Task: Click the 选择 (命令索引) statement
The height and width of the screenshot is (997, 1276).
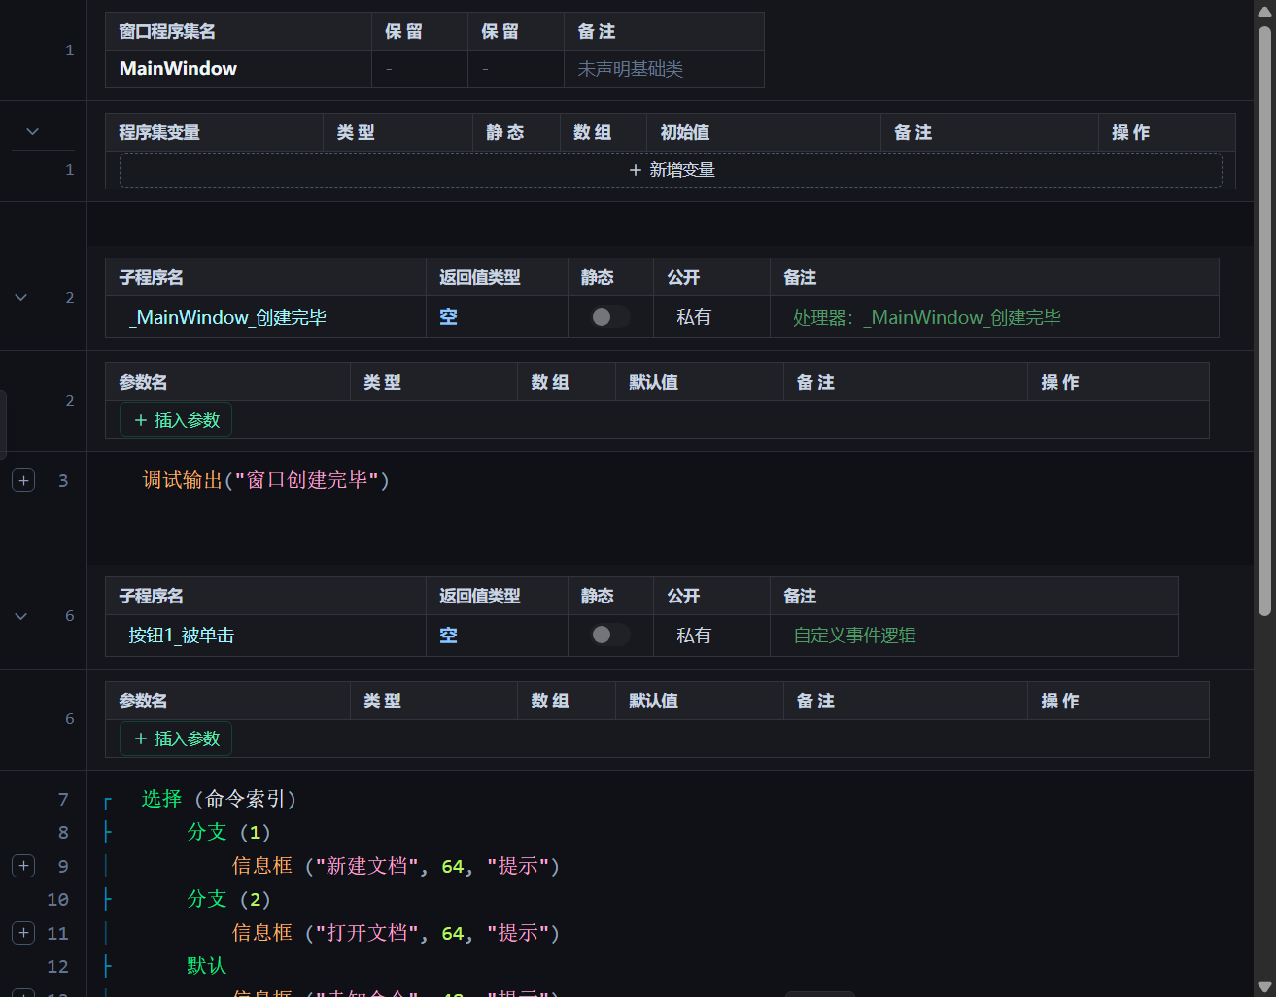Action: (x=219, y=799)
